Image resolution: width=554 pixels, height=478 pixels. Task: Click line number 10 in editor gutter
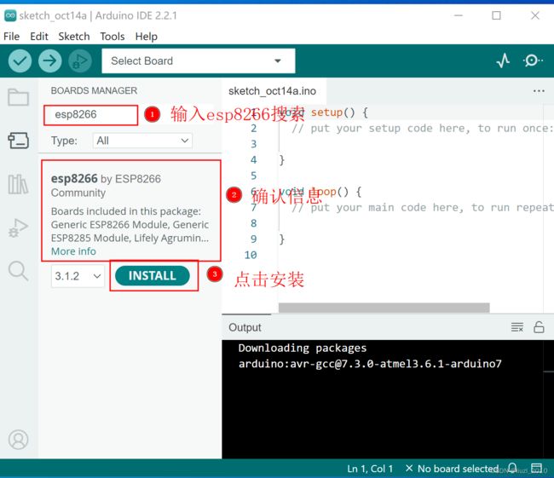pos(251,255)
